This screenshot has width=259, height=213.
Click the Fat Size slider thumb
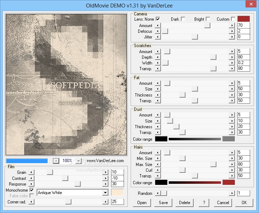195,89
